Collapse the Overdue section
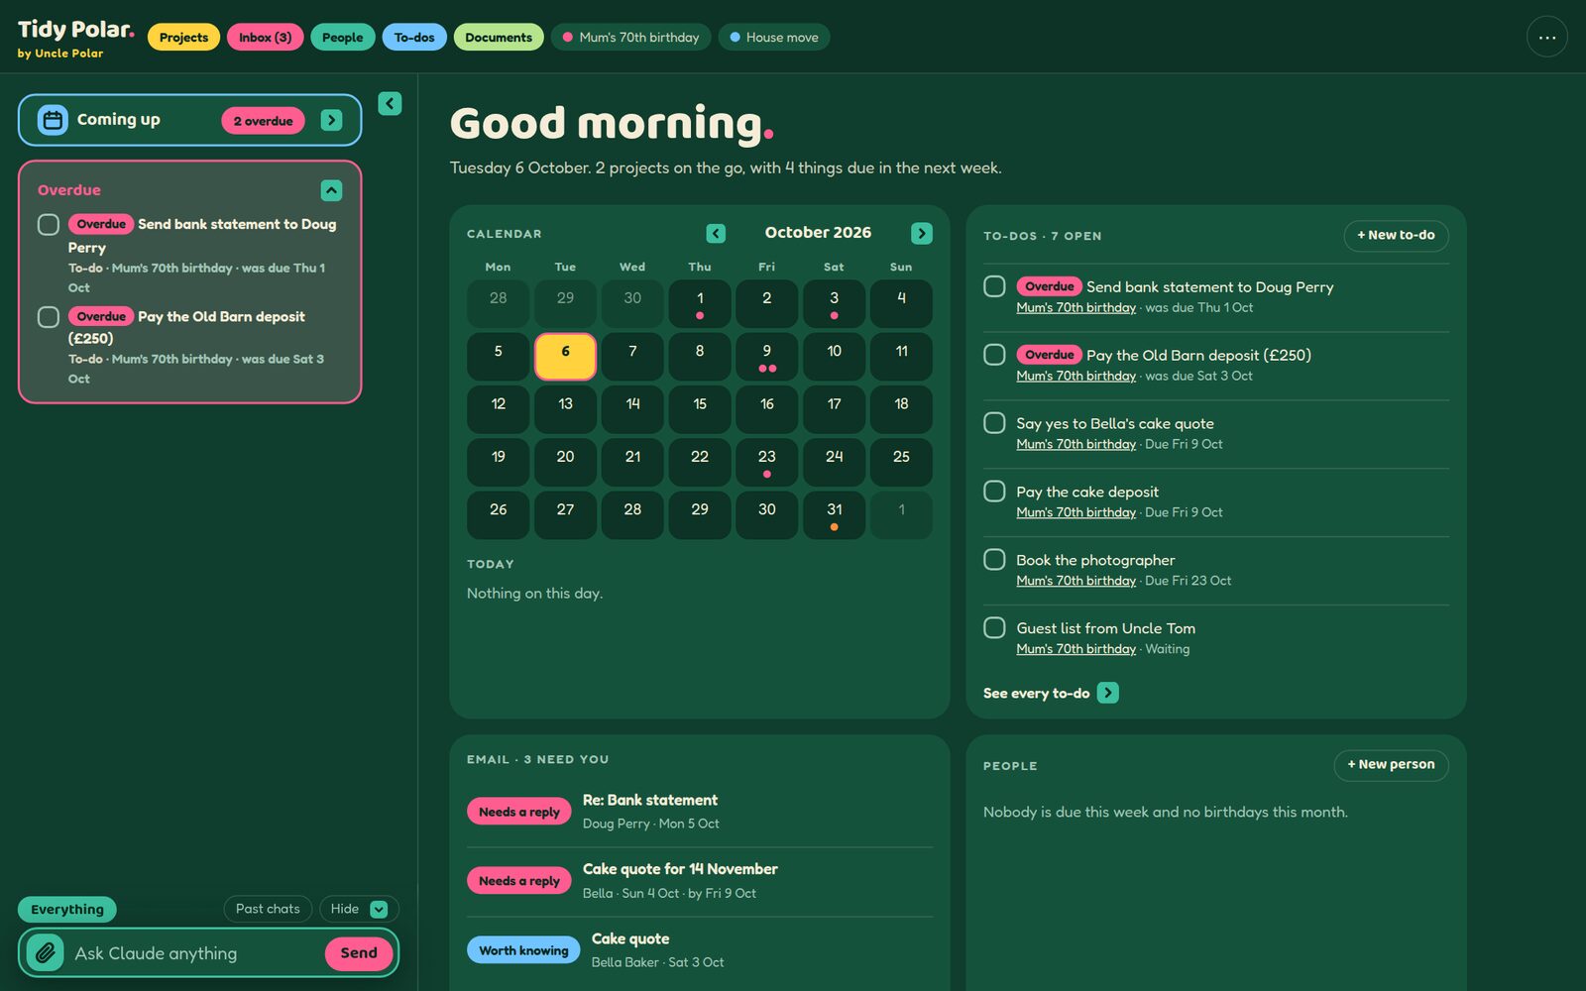 click(x=331, y=190)
